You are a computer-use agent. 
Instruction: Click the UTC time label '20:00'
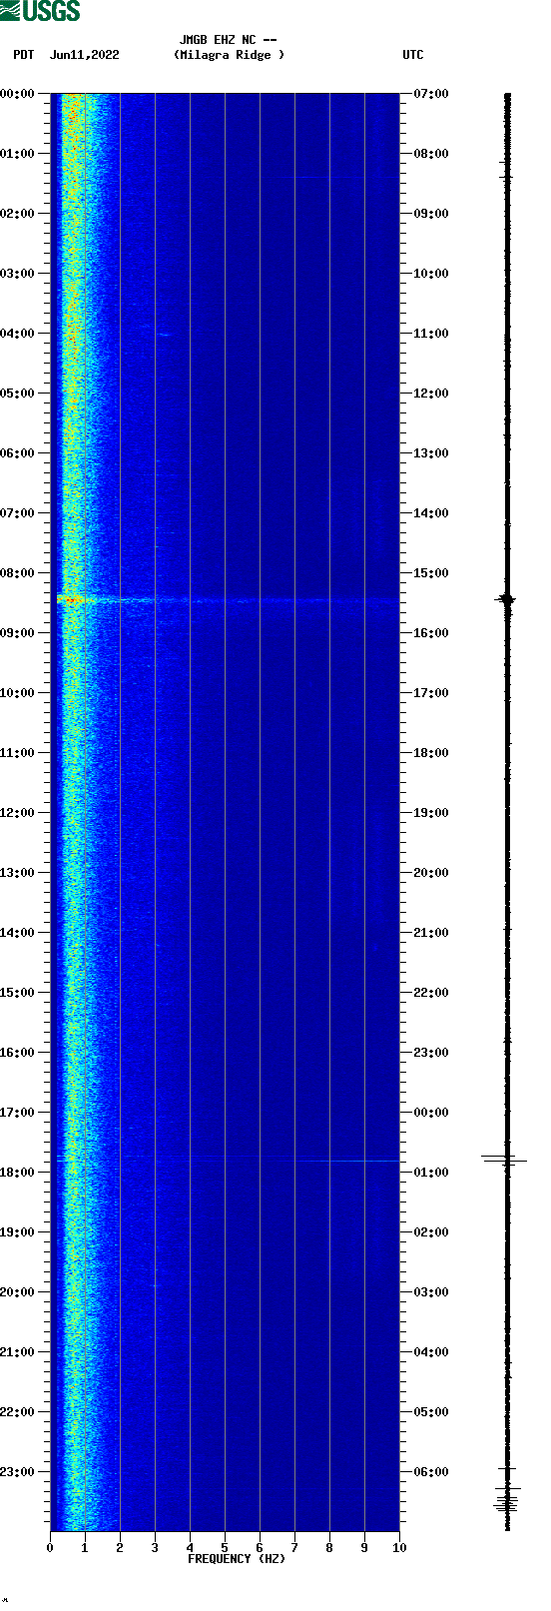coord(431,873)
